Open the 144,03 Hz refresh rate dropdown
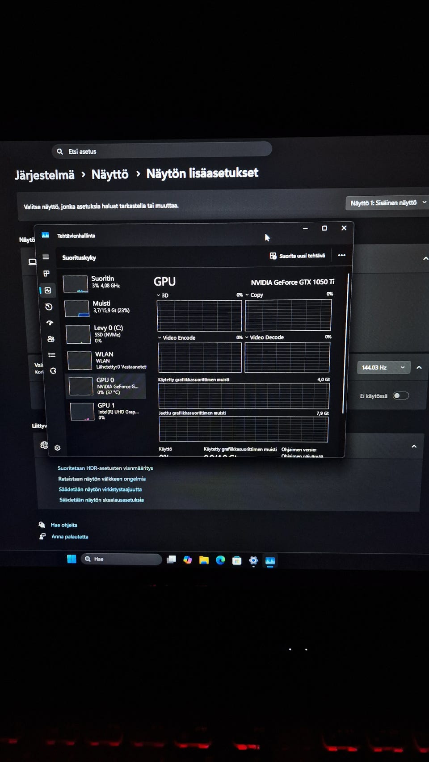The image size is (429, 762). 383,367
